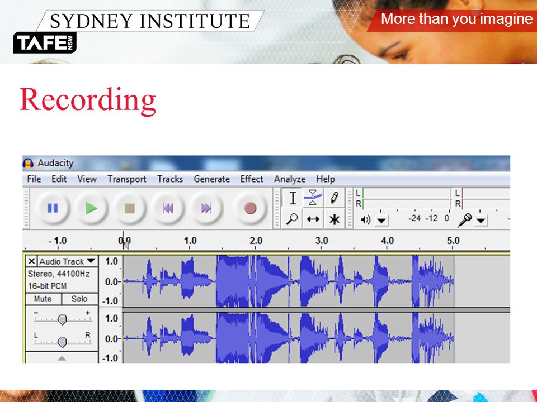Open the Transport menu
This screenshot has height=402, width=537.
click(127, 179)
